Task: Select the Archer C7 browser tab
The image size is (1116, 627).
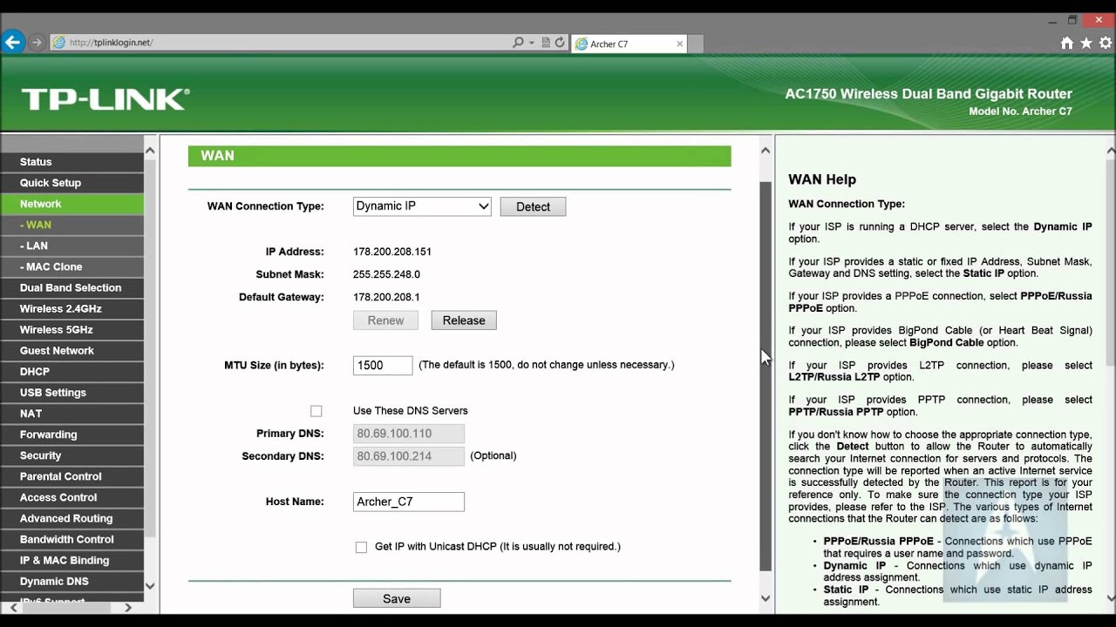Action: click(629, 44)
